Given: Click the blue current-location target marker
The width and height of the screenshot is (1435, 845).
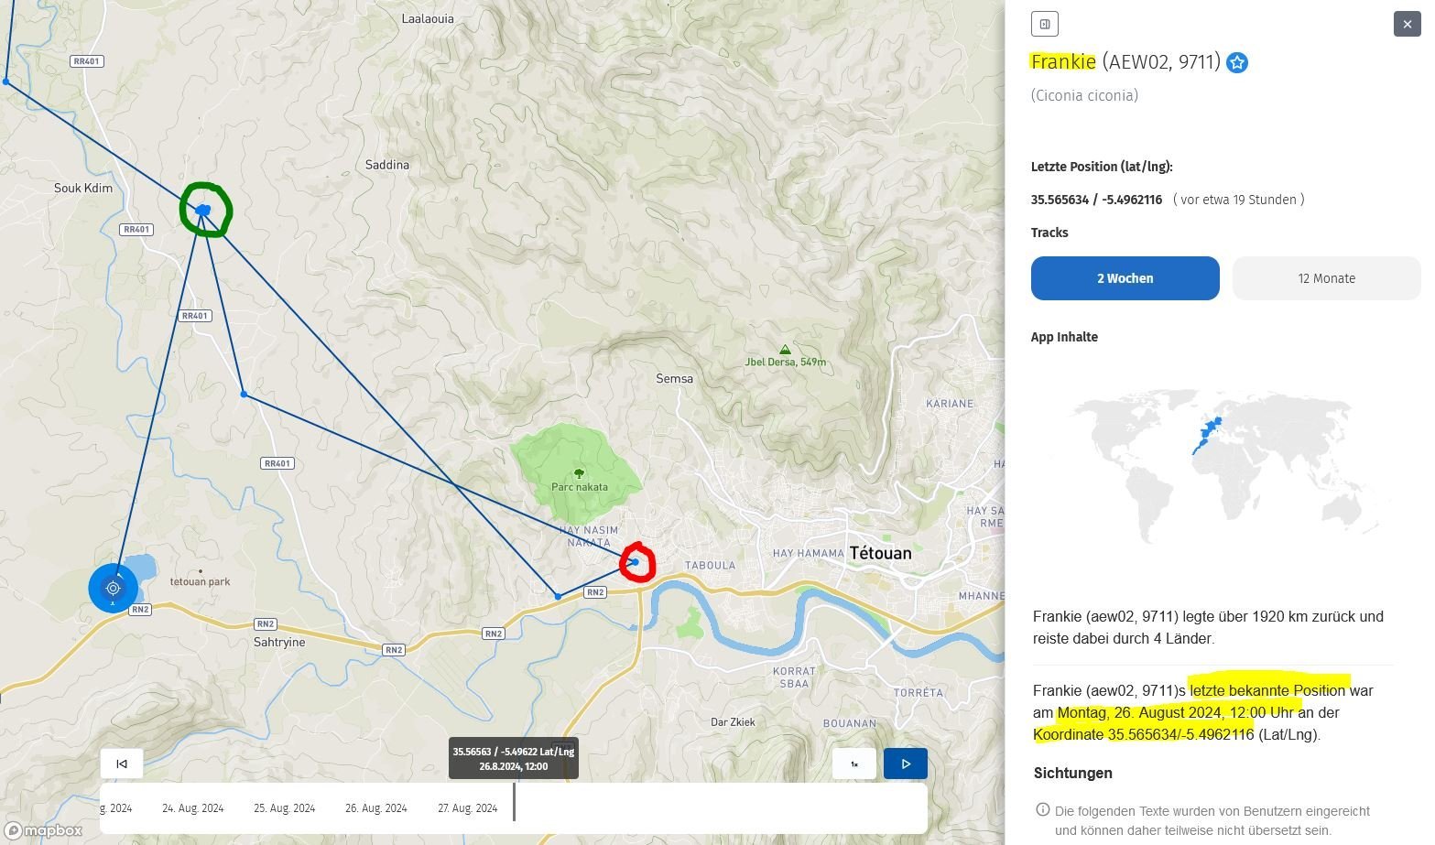Looking at the screenshot, I should 113,588.
